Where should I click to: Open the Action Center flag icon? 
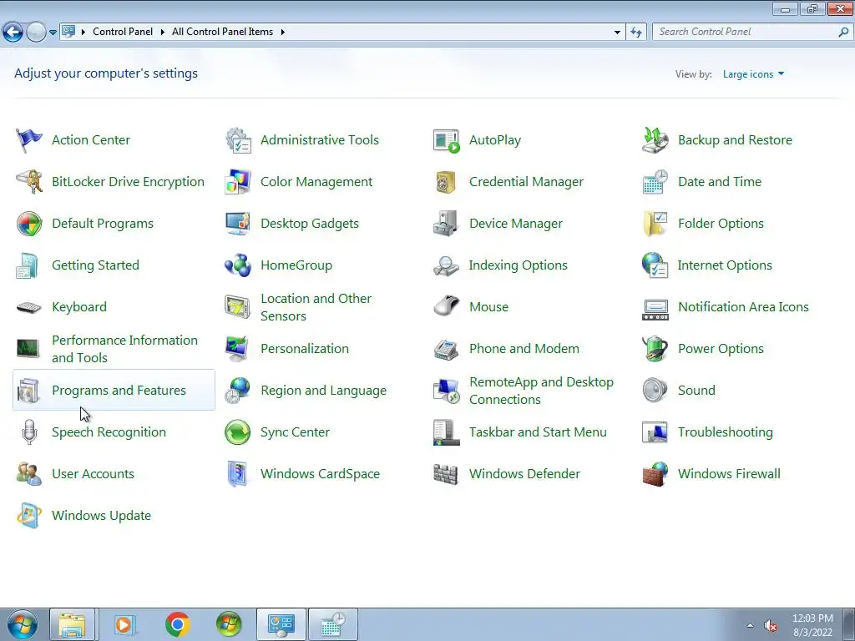pos(29,140)
